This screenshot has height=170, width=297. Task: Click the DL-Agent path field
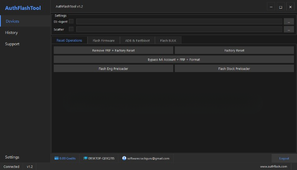(x=179, y=21)
